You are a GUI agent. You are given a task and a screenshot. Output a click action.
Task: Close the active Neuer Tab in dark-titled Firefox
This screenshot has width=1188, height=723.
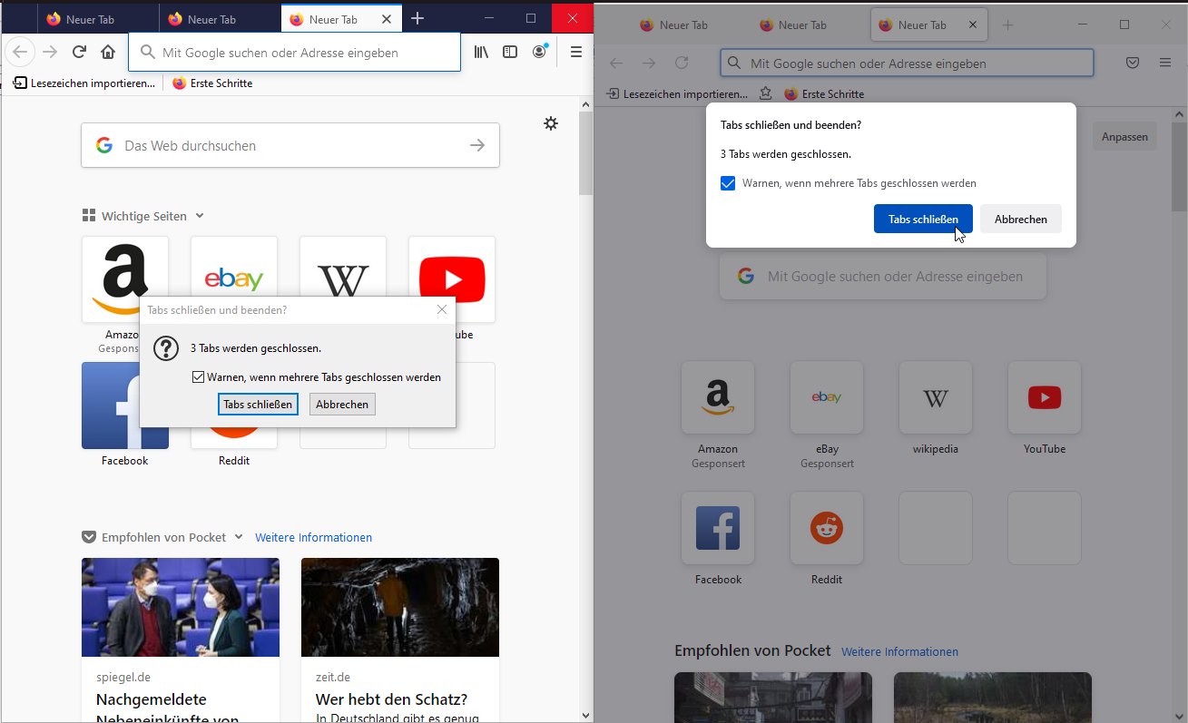(x=388, y=19)
